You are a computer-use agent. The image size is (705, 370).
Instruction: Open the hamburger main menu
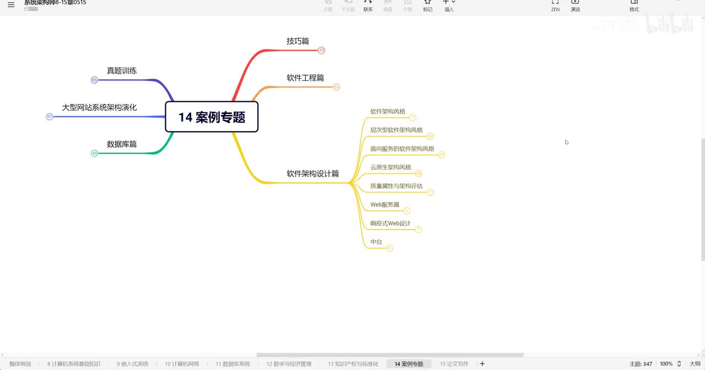(x=11, y=5)
